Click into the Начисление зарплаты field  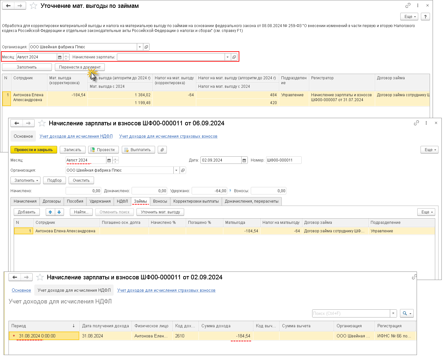tap(171, 57)
